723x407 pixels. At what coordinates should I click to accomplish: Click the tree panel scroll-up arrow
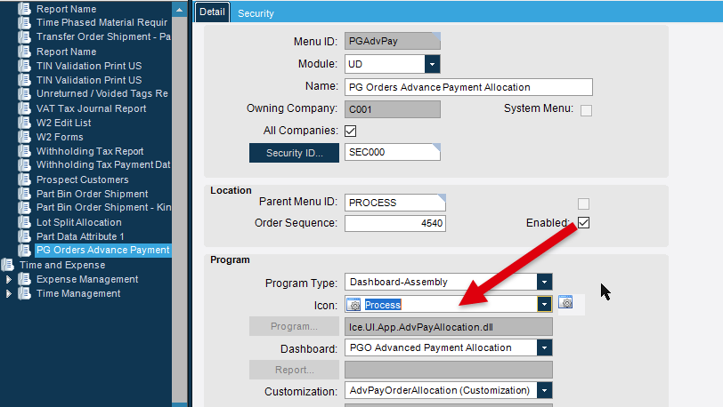click(179, 10)
